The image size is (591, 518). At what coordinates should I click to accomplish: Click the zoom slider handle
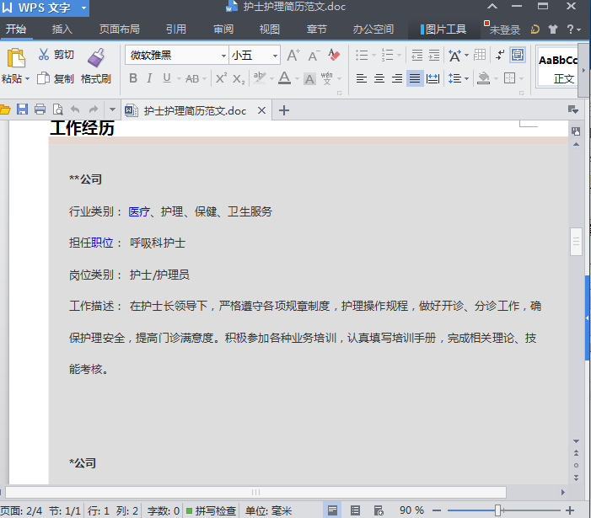[498, 511]
